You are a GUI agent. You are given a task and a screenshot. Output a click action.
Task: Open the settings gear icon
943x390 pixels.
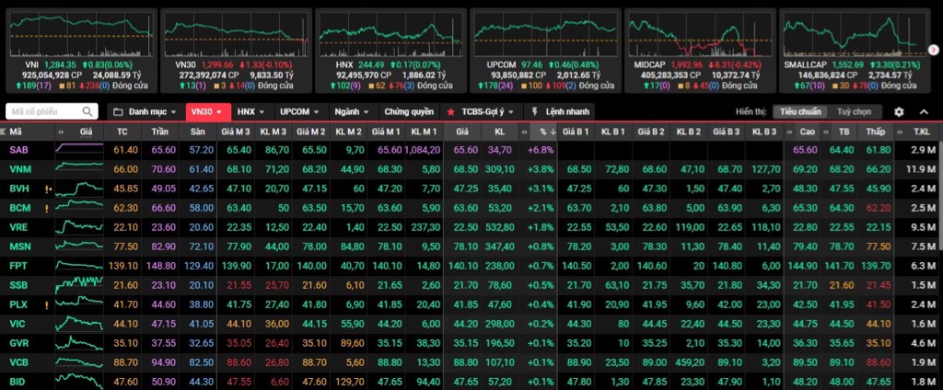click(899, 111)
